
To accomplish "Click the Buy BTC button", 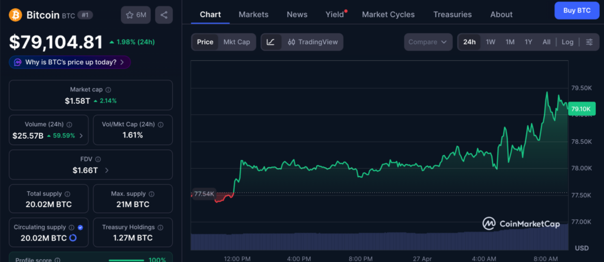I will tap(576, 11).
